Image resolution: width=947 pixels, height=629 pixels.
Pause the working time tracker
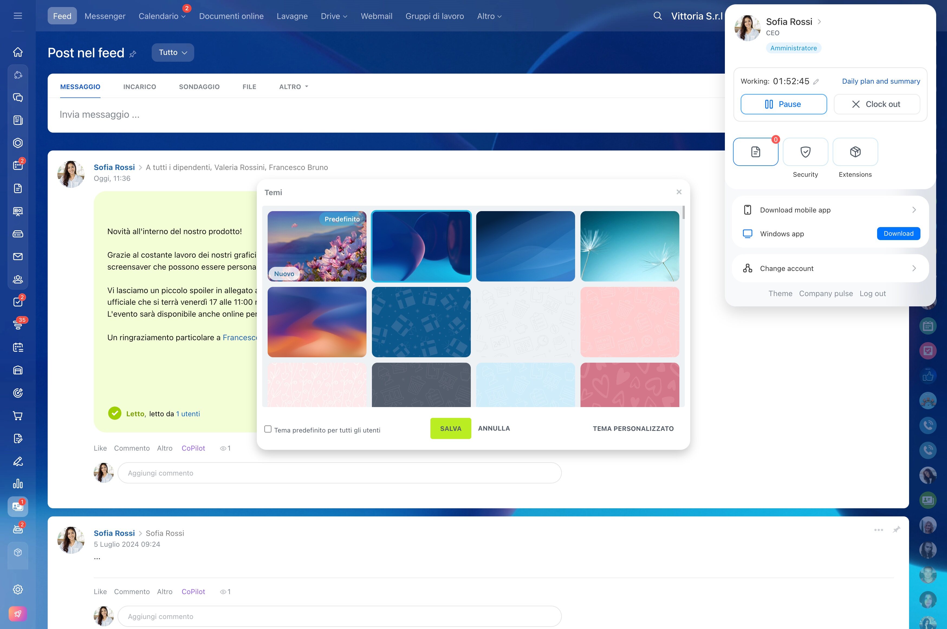point(783,104)
